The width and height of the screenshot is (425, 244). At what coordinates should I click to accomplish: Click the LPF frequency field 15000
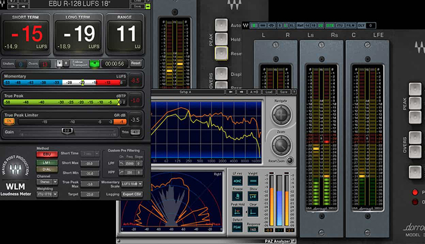(x=130, y=163)
